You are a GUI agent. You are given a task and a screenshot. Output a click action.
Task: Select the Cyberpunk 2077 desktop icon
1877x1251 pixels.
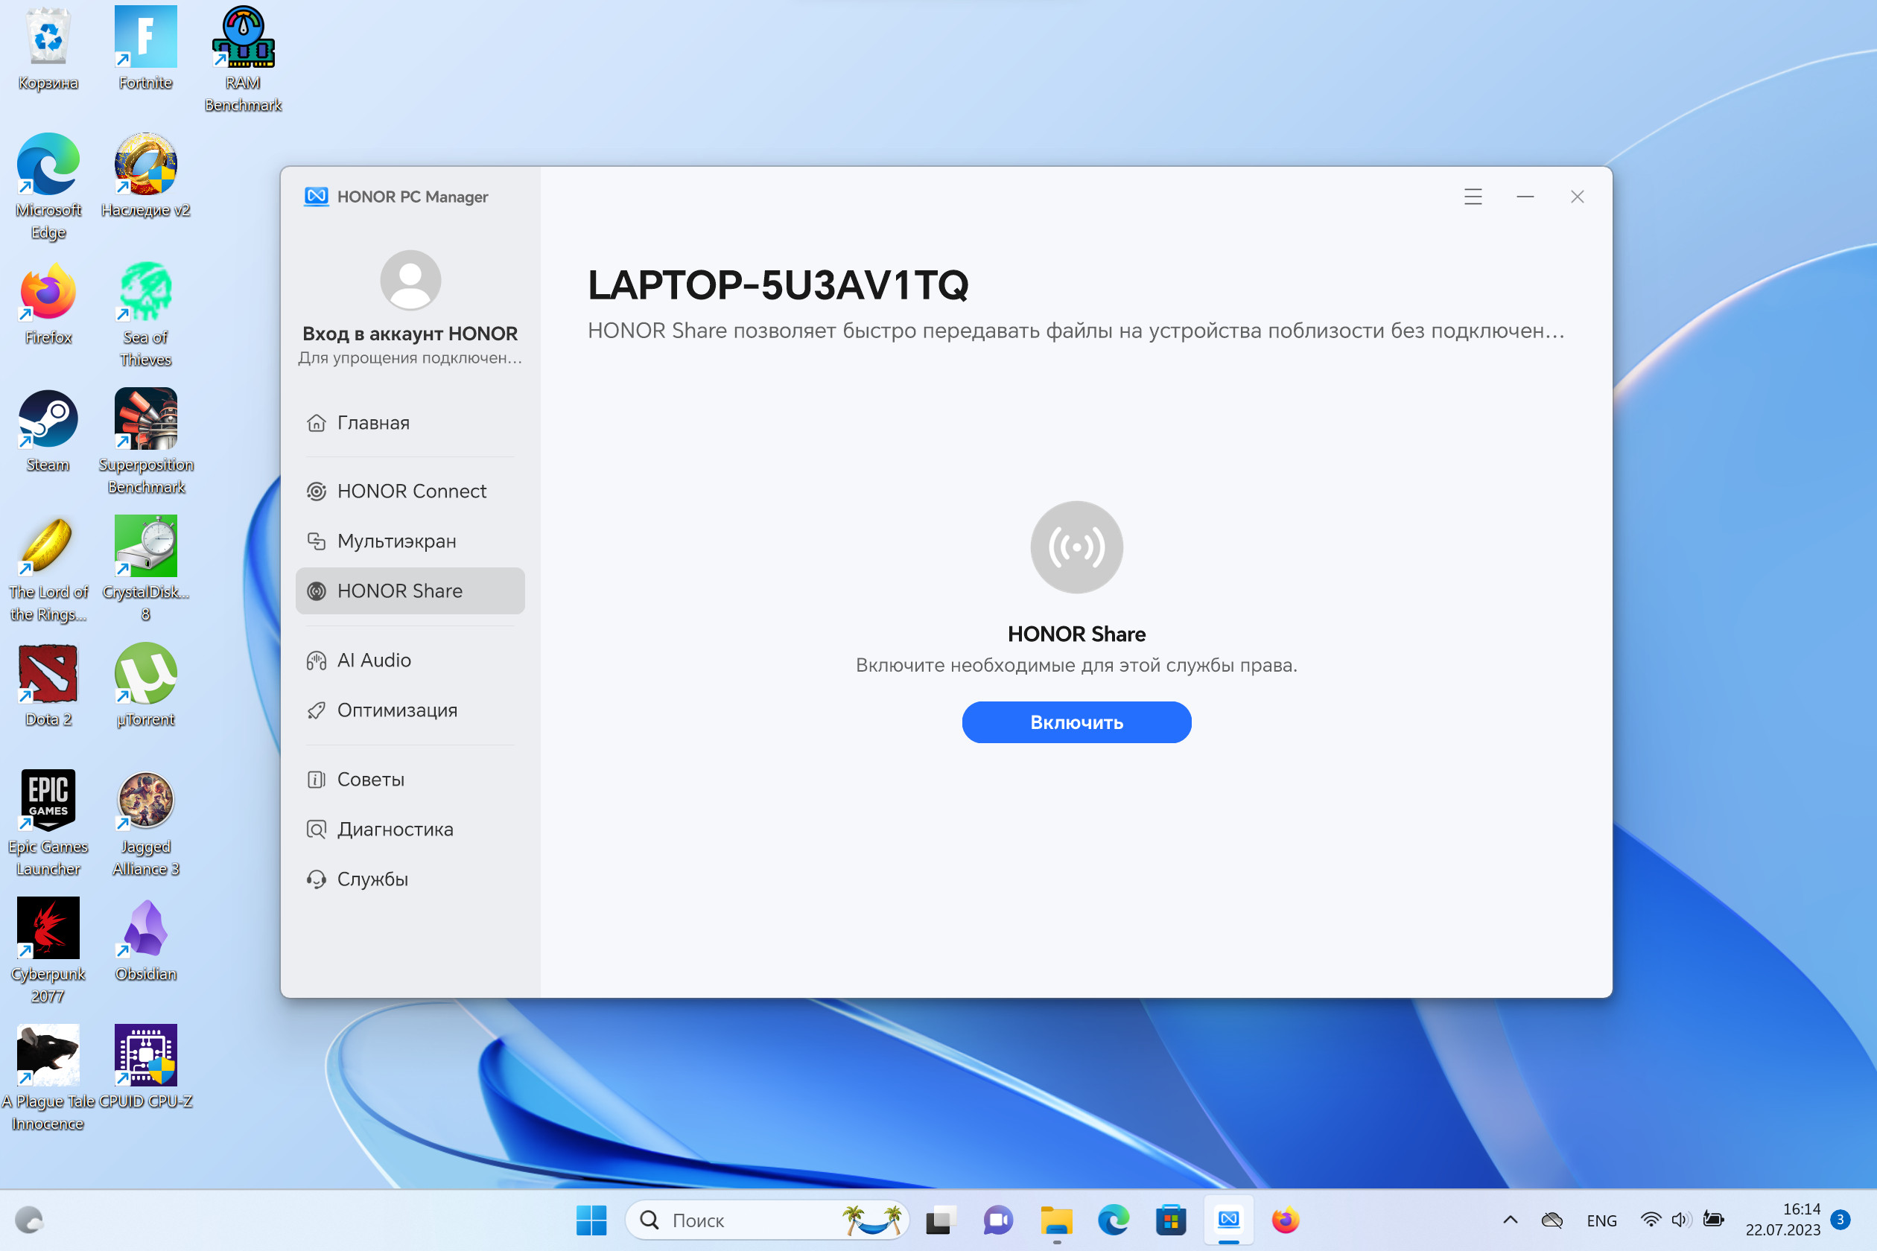tap(48, 951)
